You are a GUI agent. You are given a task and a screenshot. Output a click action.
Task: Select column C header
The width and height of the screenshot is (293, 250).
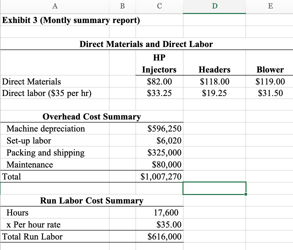point(159,6)
